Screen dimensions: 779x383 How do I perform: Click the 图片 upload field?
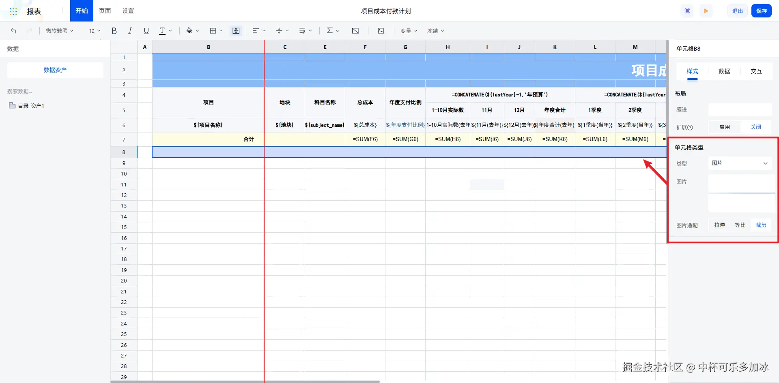[742, 193]
